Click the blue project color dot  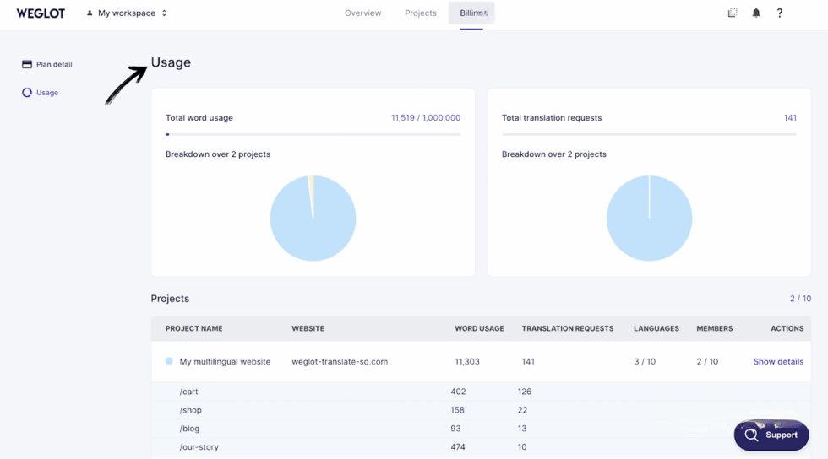tap(169, 361)
